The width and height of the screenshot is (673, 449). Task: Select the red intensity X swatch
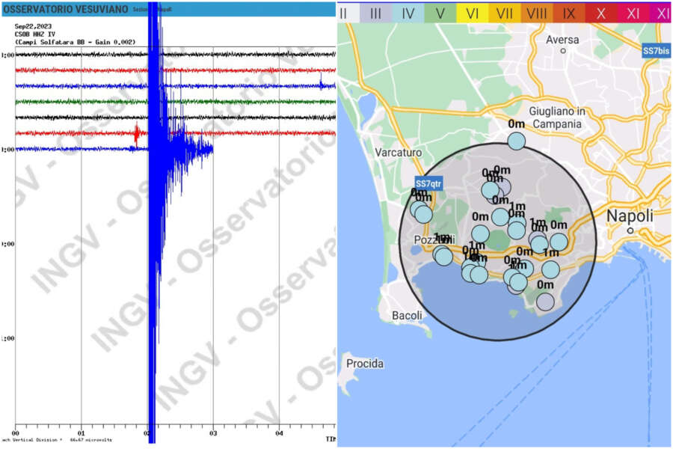click(x=600, y=13)
